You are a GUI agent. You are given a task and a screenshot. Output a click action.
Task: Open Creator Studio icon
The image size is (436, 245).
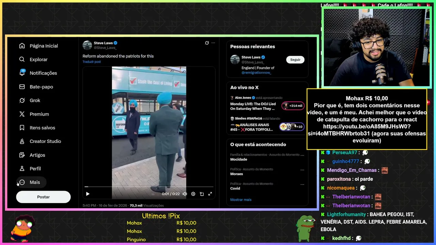coord(22,141)
